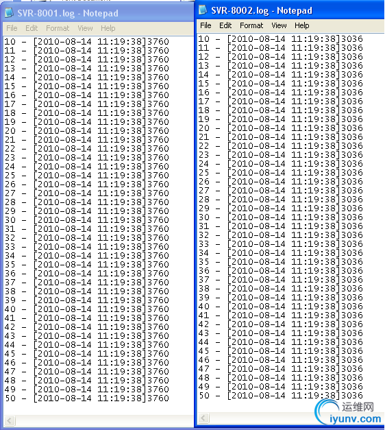Click the SVR-8001.log Notepad title icon
This screenshot has height=430, width=385.
tap(9, 12)
